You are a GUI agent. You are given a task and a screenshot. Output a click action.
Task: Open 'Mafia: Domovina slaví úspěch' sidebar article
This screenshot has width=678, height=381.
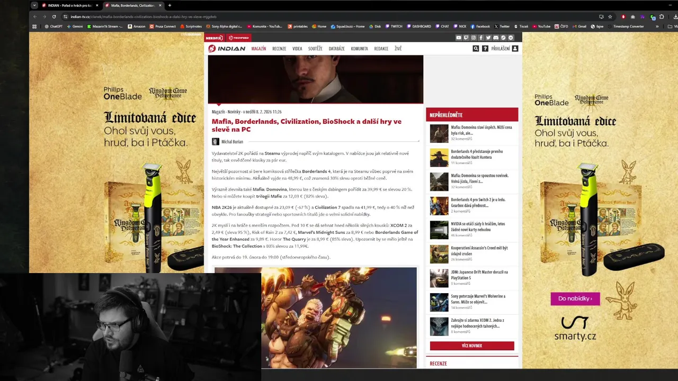tap(481, 130)
